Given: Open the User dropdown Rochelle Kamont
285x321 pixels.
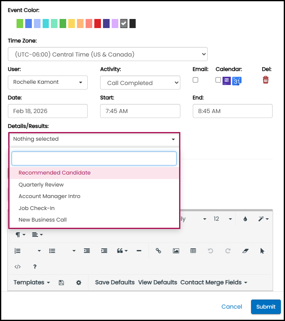Looking at the screenshot, I should tap(48, 82).
